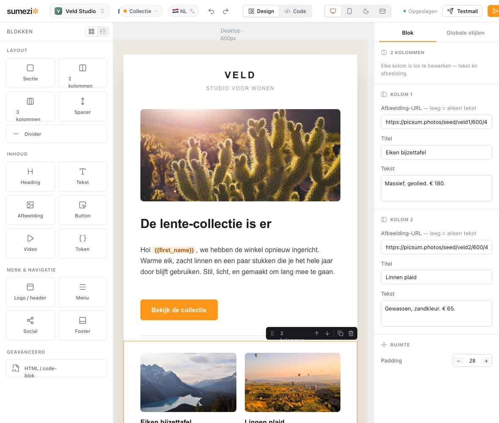Switch to desktop preview
The image size is (499, 423).
pyautogui.click(x=333, y=11)
